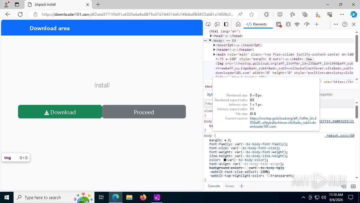
Task: Open Edge Settings and more menu
Action: [x=342, y=14]
